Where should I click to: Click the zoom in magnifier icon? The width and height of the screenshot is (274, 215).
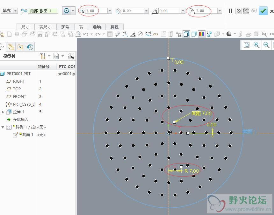256,45
